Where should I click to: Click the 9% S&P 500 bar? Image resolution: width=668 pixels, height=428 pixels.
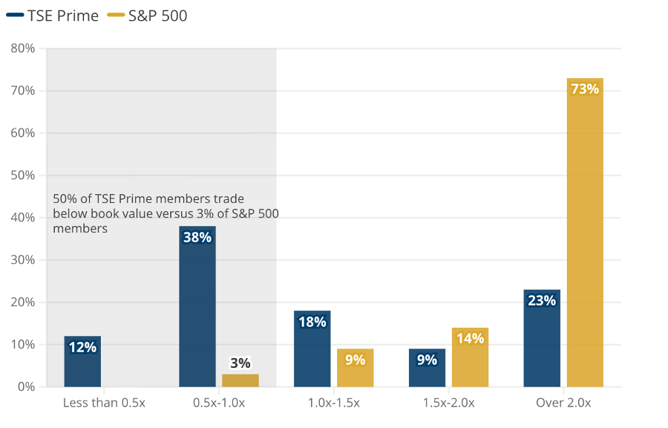pos(356,368)
